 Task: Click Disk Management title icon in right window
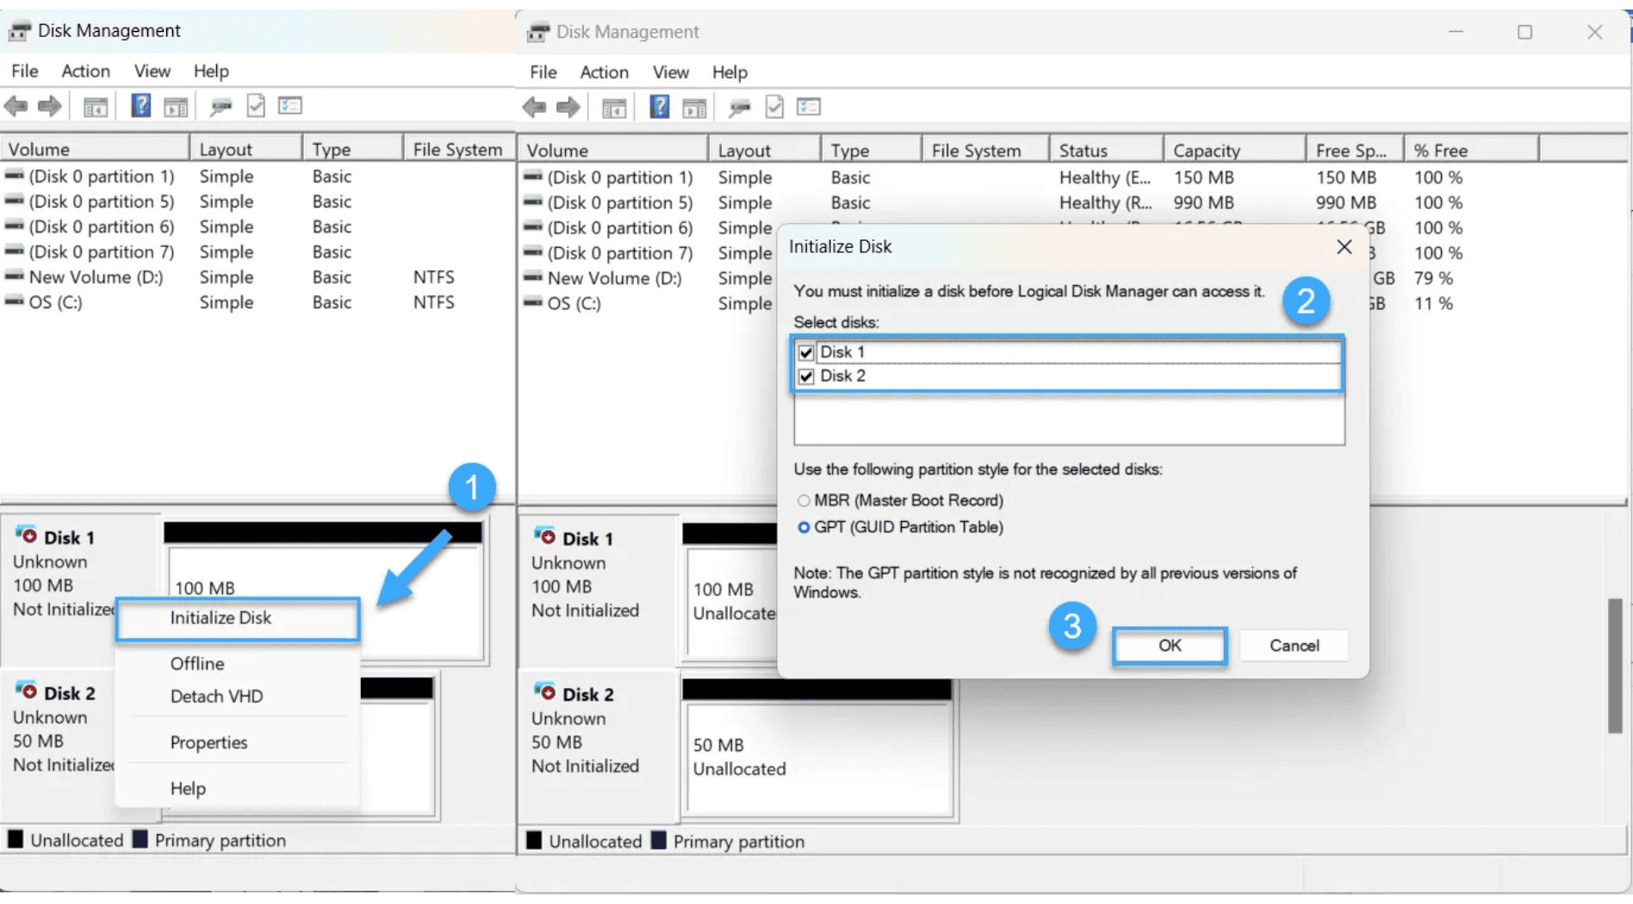(538, 32)
